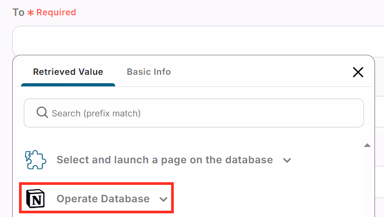Screen dimensions: 384x217
Task: Expand the Operate Database chevron
Action: pos(163,199)
